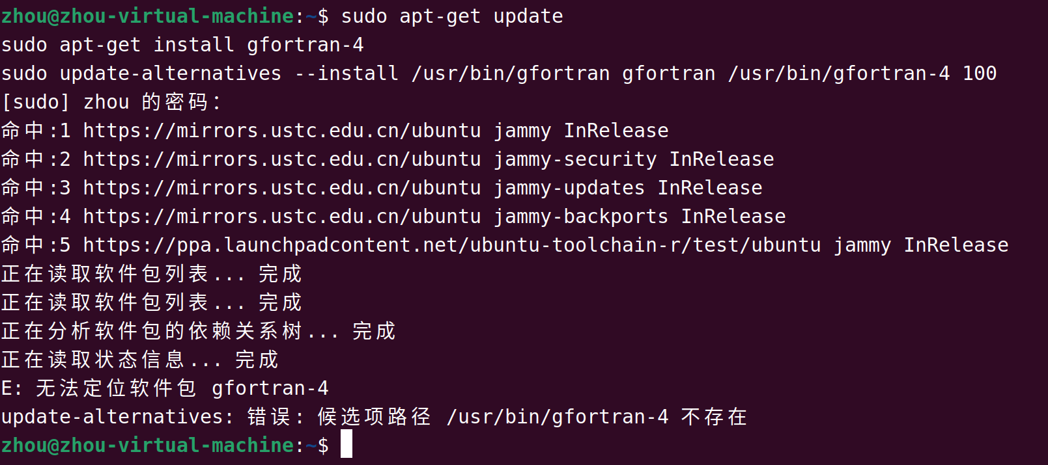Open the URL on the jammy-security line

pyautogui.click(x=281, y=159)
